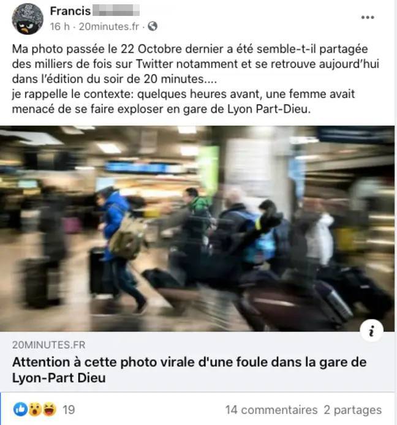Click the blurred surname next to Francis
397x425 pixels.
coord(116,10)
